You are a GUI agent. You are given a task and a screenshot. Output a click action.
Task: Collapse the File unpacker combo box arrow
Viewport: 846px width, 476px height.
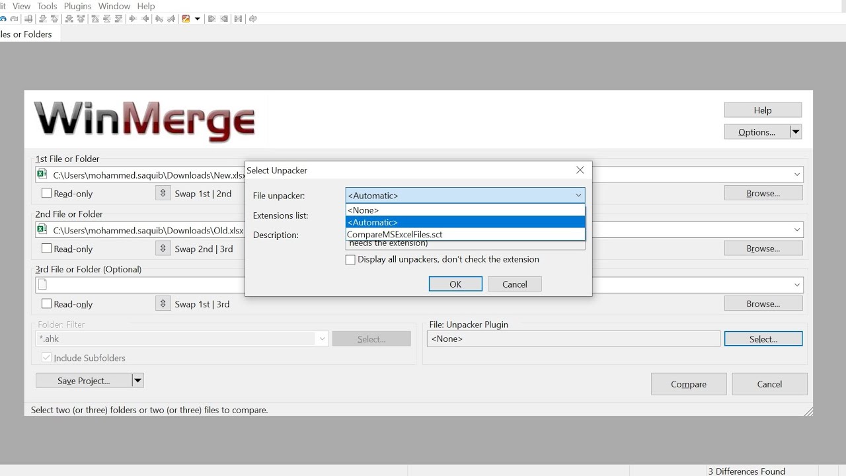pyautogui.click(x=578, y=195)
